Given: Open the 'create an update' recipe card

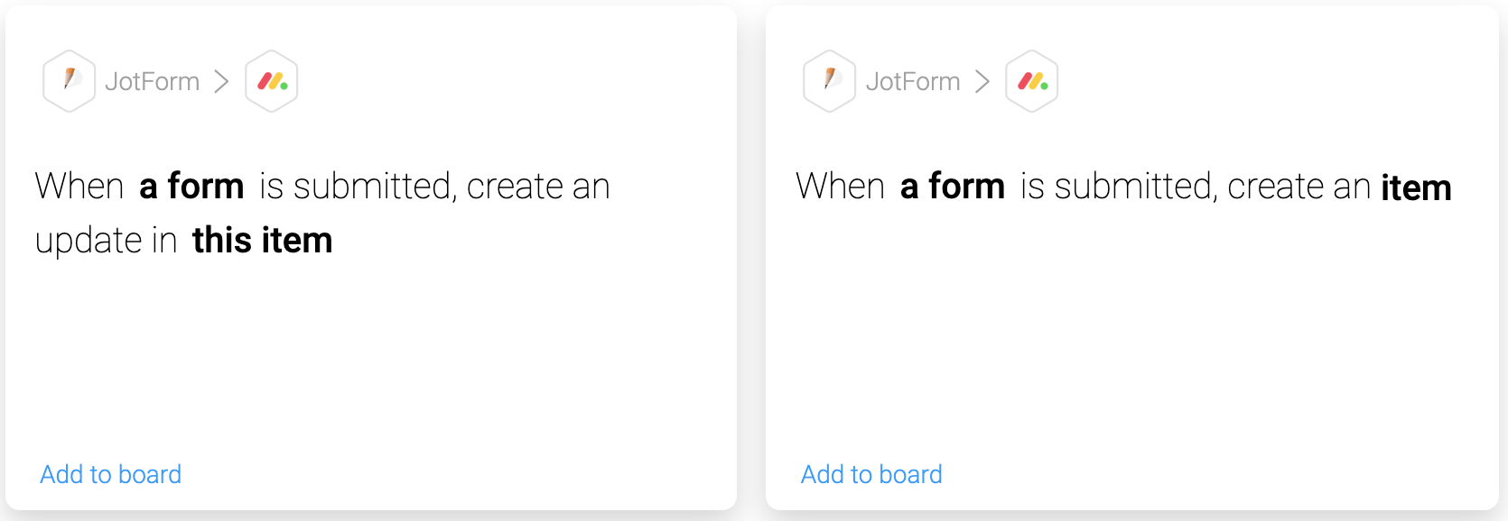Looking at the screenshot, I should pyautogui.click(x=371, y=258).
